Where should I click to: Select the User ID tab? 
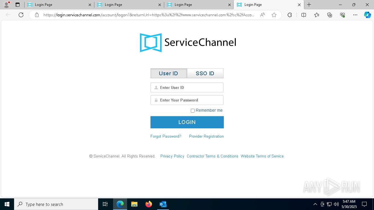coord(169,73)
